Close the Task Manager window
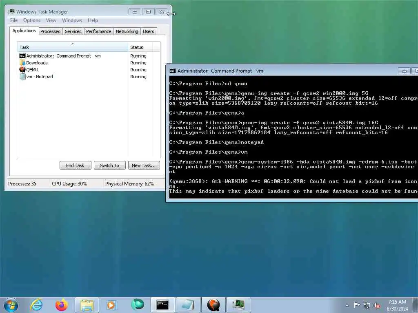418x313 pixels. [162, 12]
